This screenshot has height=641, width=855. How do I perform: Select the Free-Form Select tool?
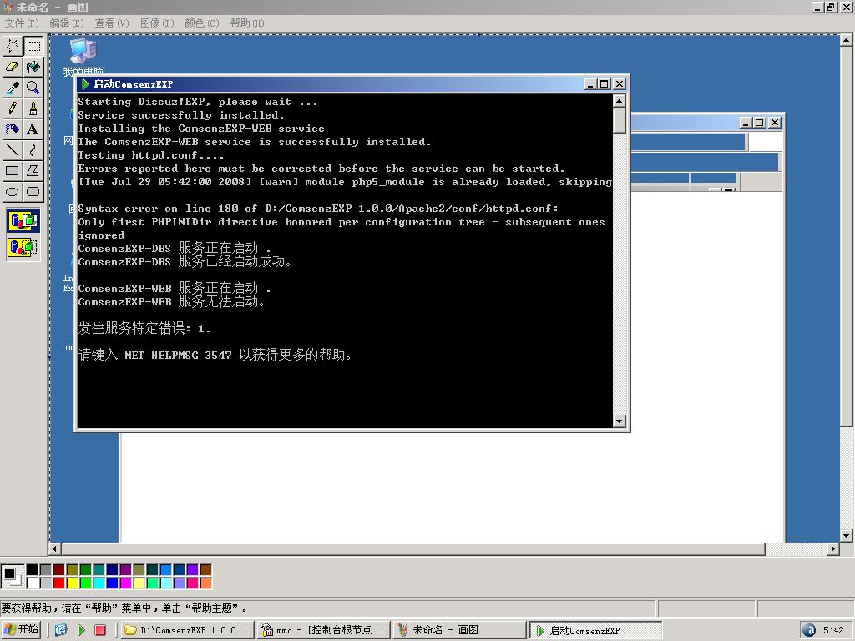[x=13, y=46]
